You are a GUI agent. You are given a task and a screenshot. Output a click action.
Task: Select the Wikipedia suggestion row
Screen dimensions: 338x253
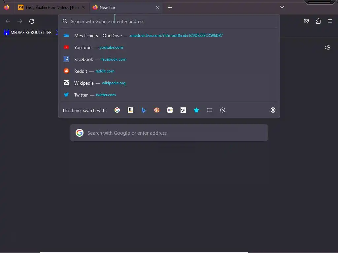coord(169,83)
